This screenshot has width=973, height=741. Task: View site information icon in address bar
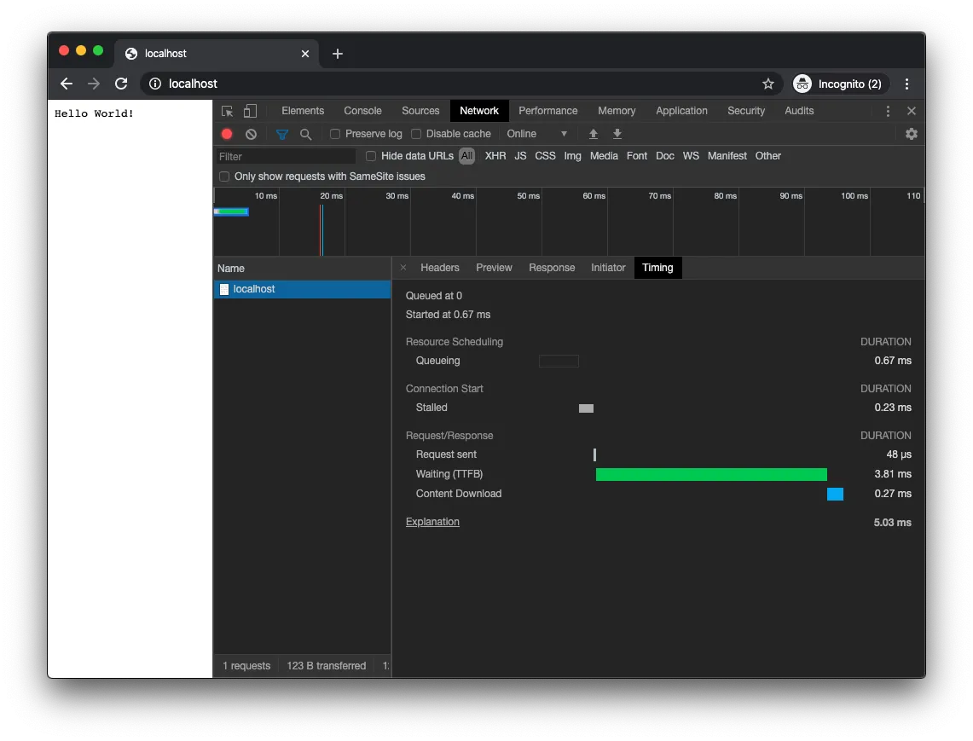(155, 84)
